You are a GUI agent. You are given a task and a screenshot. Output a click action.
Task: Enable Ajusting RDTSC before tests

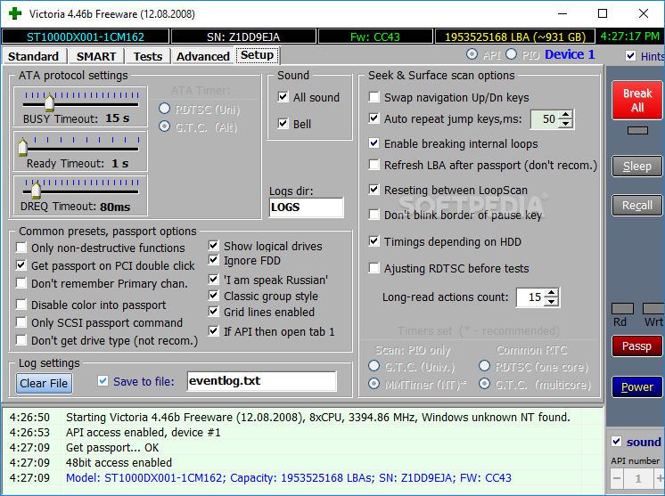click(x=374, y=268)
